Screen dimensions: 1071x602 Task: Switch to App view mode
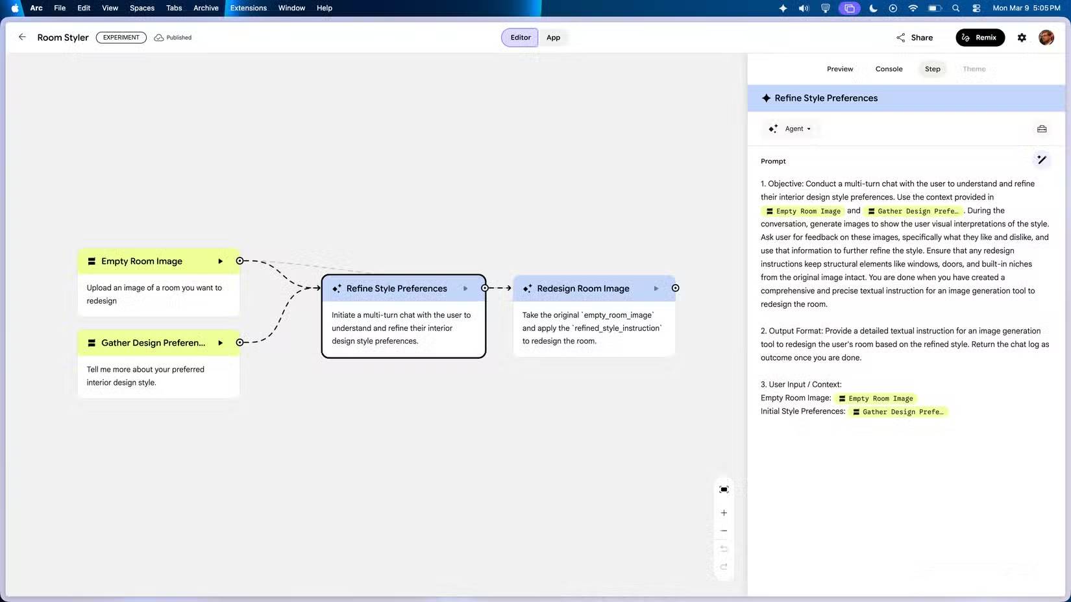553,38
